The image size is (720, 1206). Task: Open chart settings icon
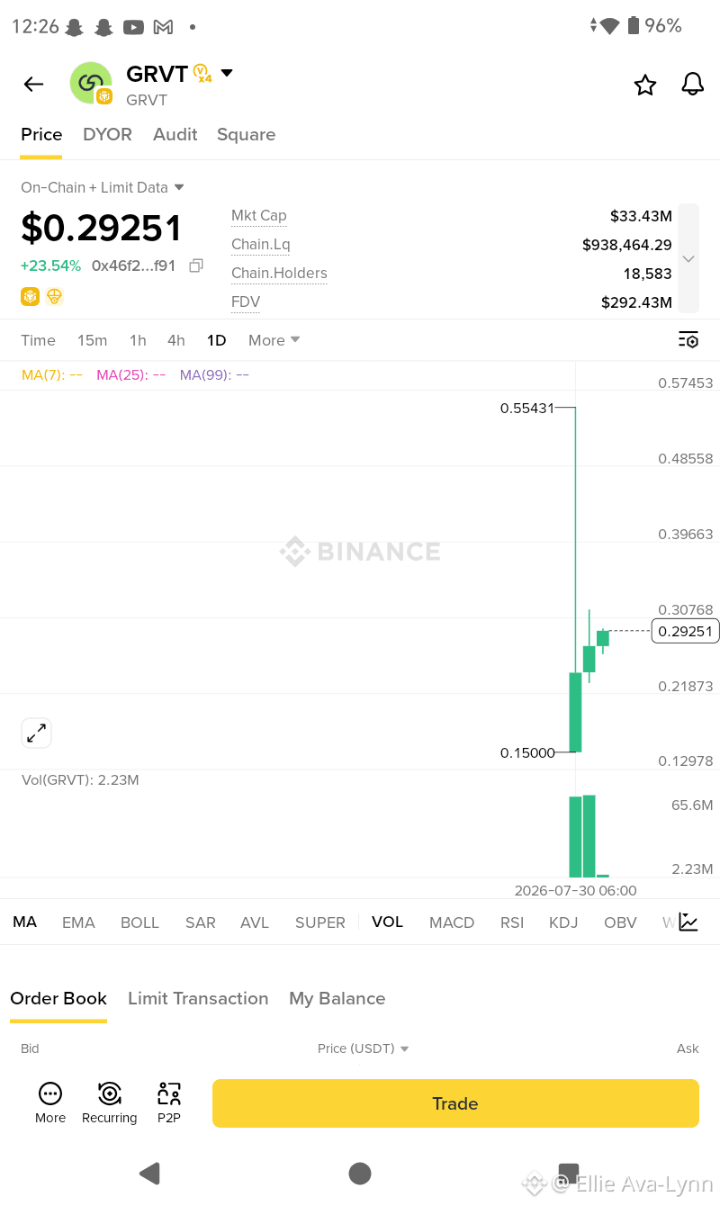coord(688,340)
